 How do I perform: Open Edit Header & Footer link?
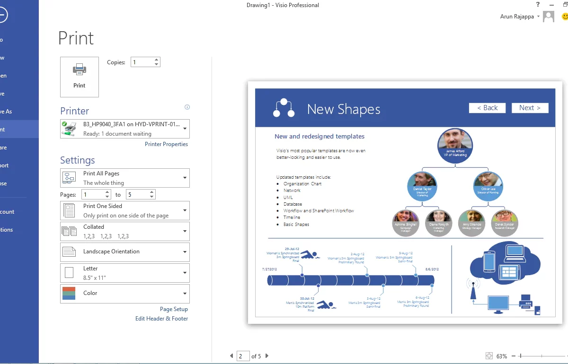[161, 319]
